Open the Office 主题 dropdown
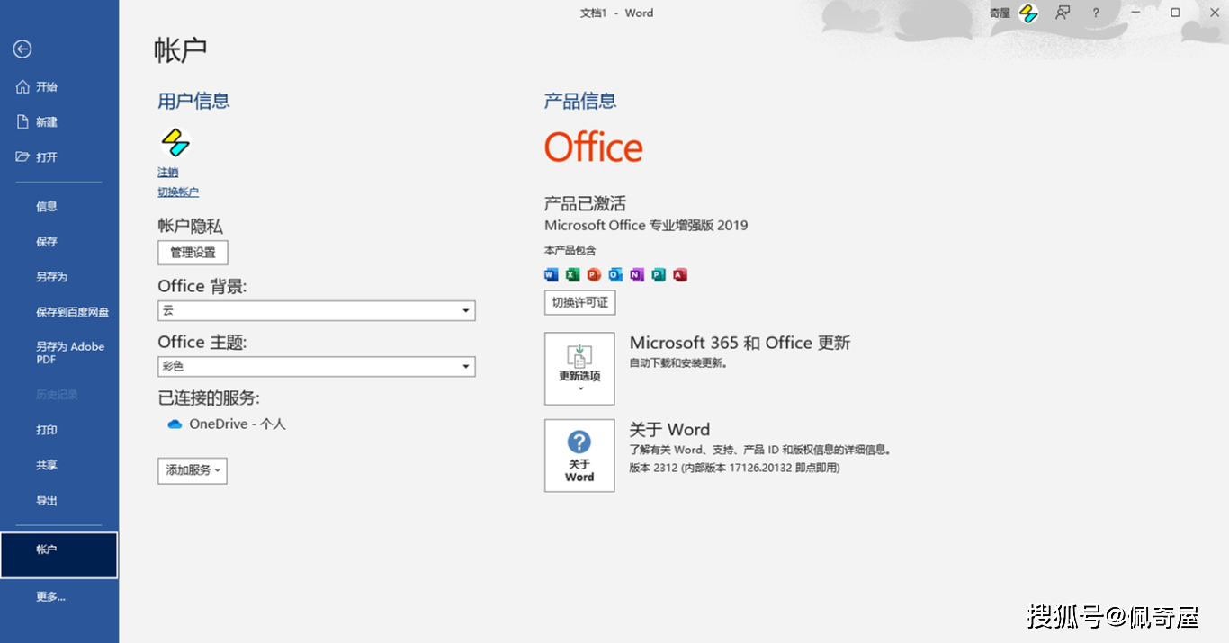Image resolution: width=1229 pixels, height=643 pixels. pos(466,366)
